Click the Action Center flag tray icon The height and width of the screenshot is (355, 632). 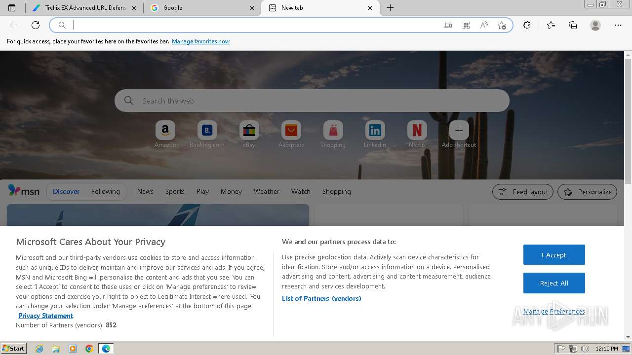tap(561, 349)
